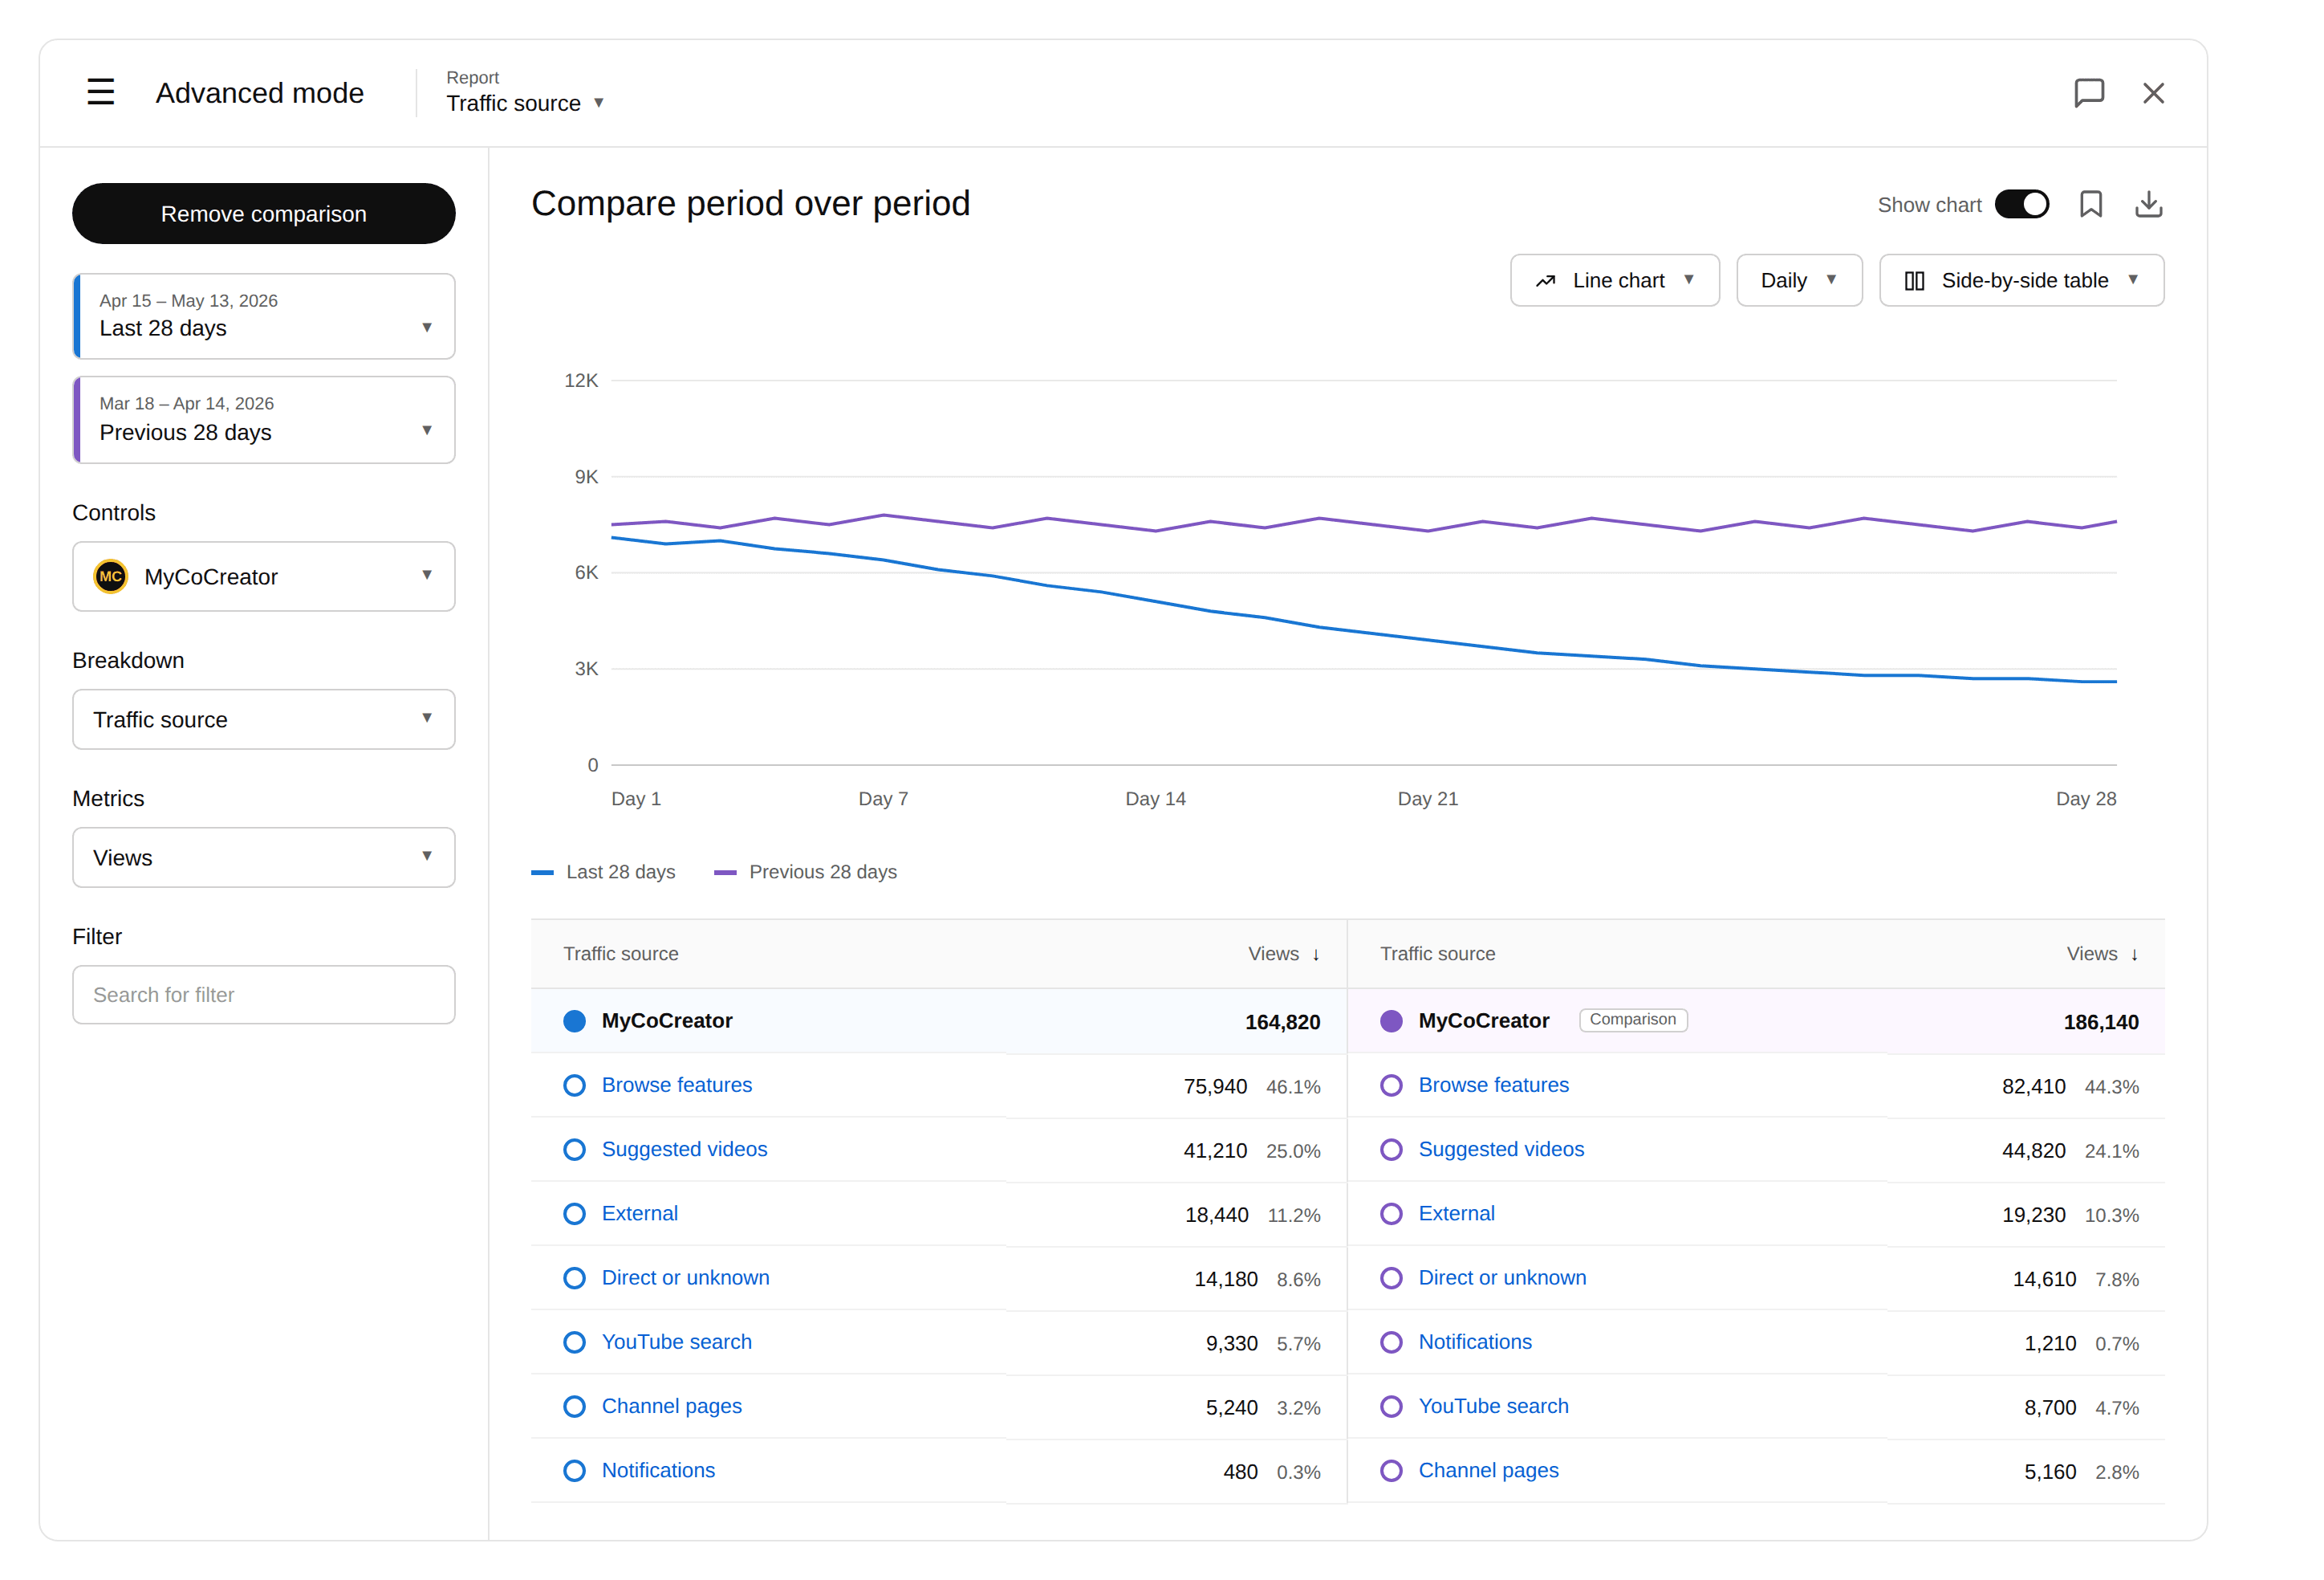This screenshot has width=2324, height=1580.
Task: Toggle right Browse features row circle
Action: click(x=1391, y=1085)
